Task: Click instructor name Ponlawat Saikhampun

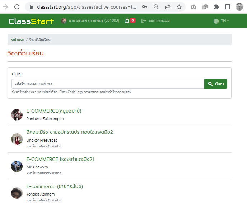Action: (45, 119)
